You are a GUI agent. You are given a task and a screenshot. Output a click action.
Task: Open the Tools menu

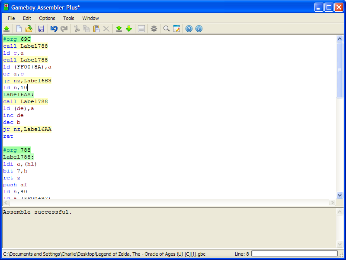[69, 18]
